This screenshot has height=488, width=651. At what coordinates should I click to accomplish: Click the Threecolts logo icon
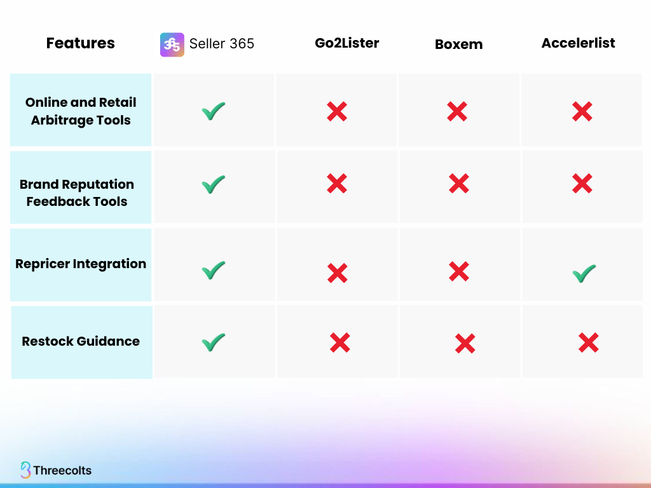[25, 470]
